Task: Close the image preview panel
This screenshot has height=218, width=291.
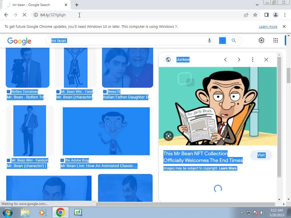Action: pyautogui.click(x=266, y=60)
